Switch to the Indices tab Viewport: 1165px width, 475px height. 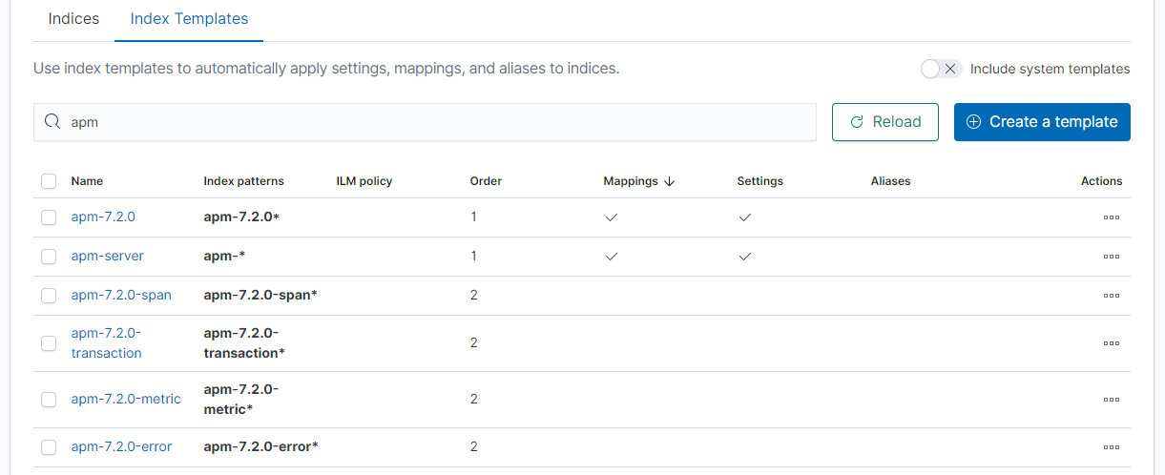(x=73, y=19)
